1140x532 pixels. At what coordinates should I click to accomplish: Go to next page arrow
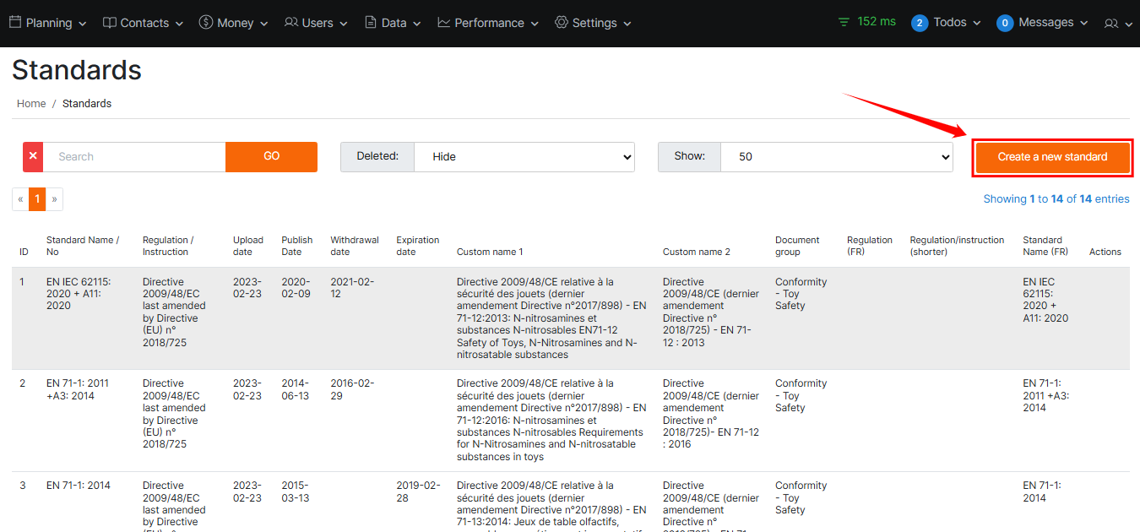tap(54, 199)
